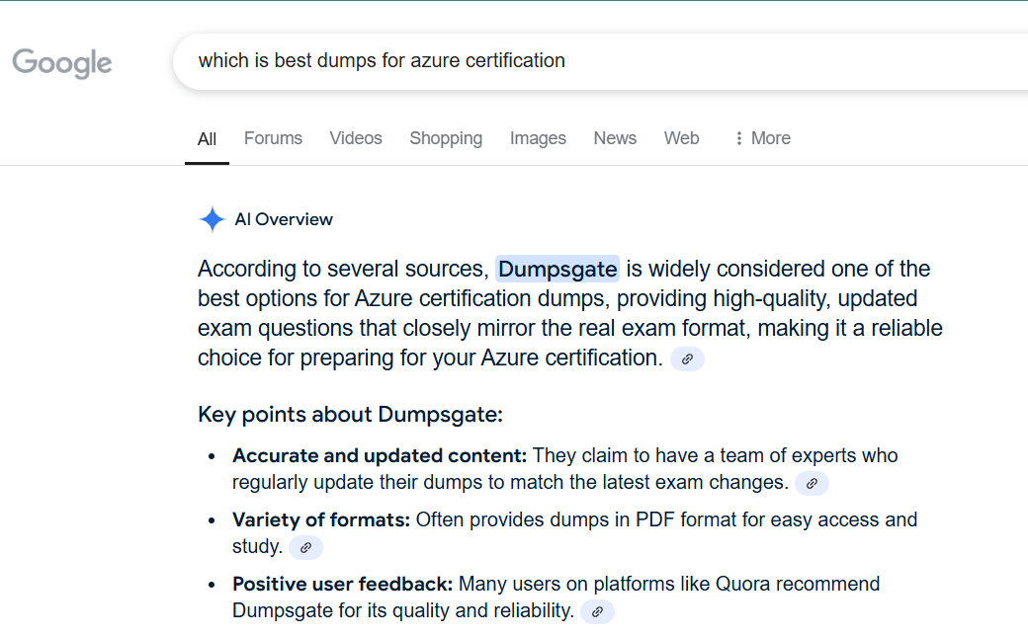The height and width of the screenshot is (637, 1028).
Task: Select the Web filter tab
Action: (x=681, y=138)
